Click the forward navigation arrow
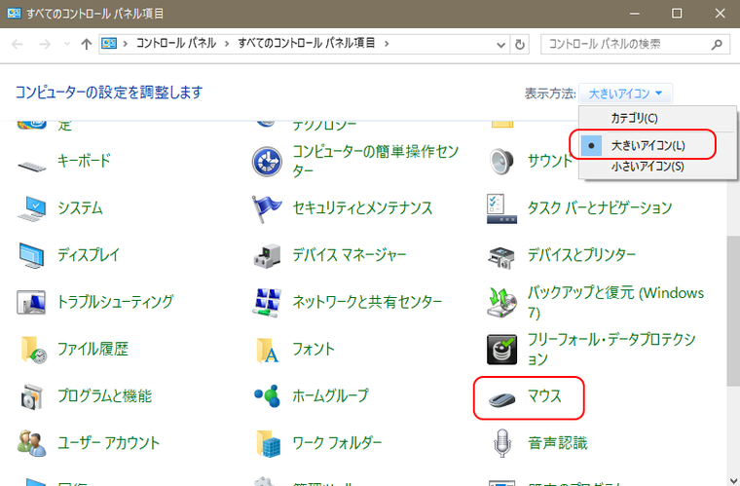Viewport: 740px width, 486px height. (x=45, y=45)
